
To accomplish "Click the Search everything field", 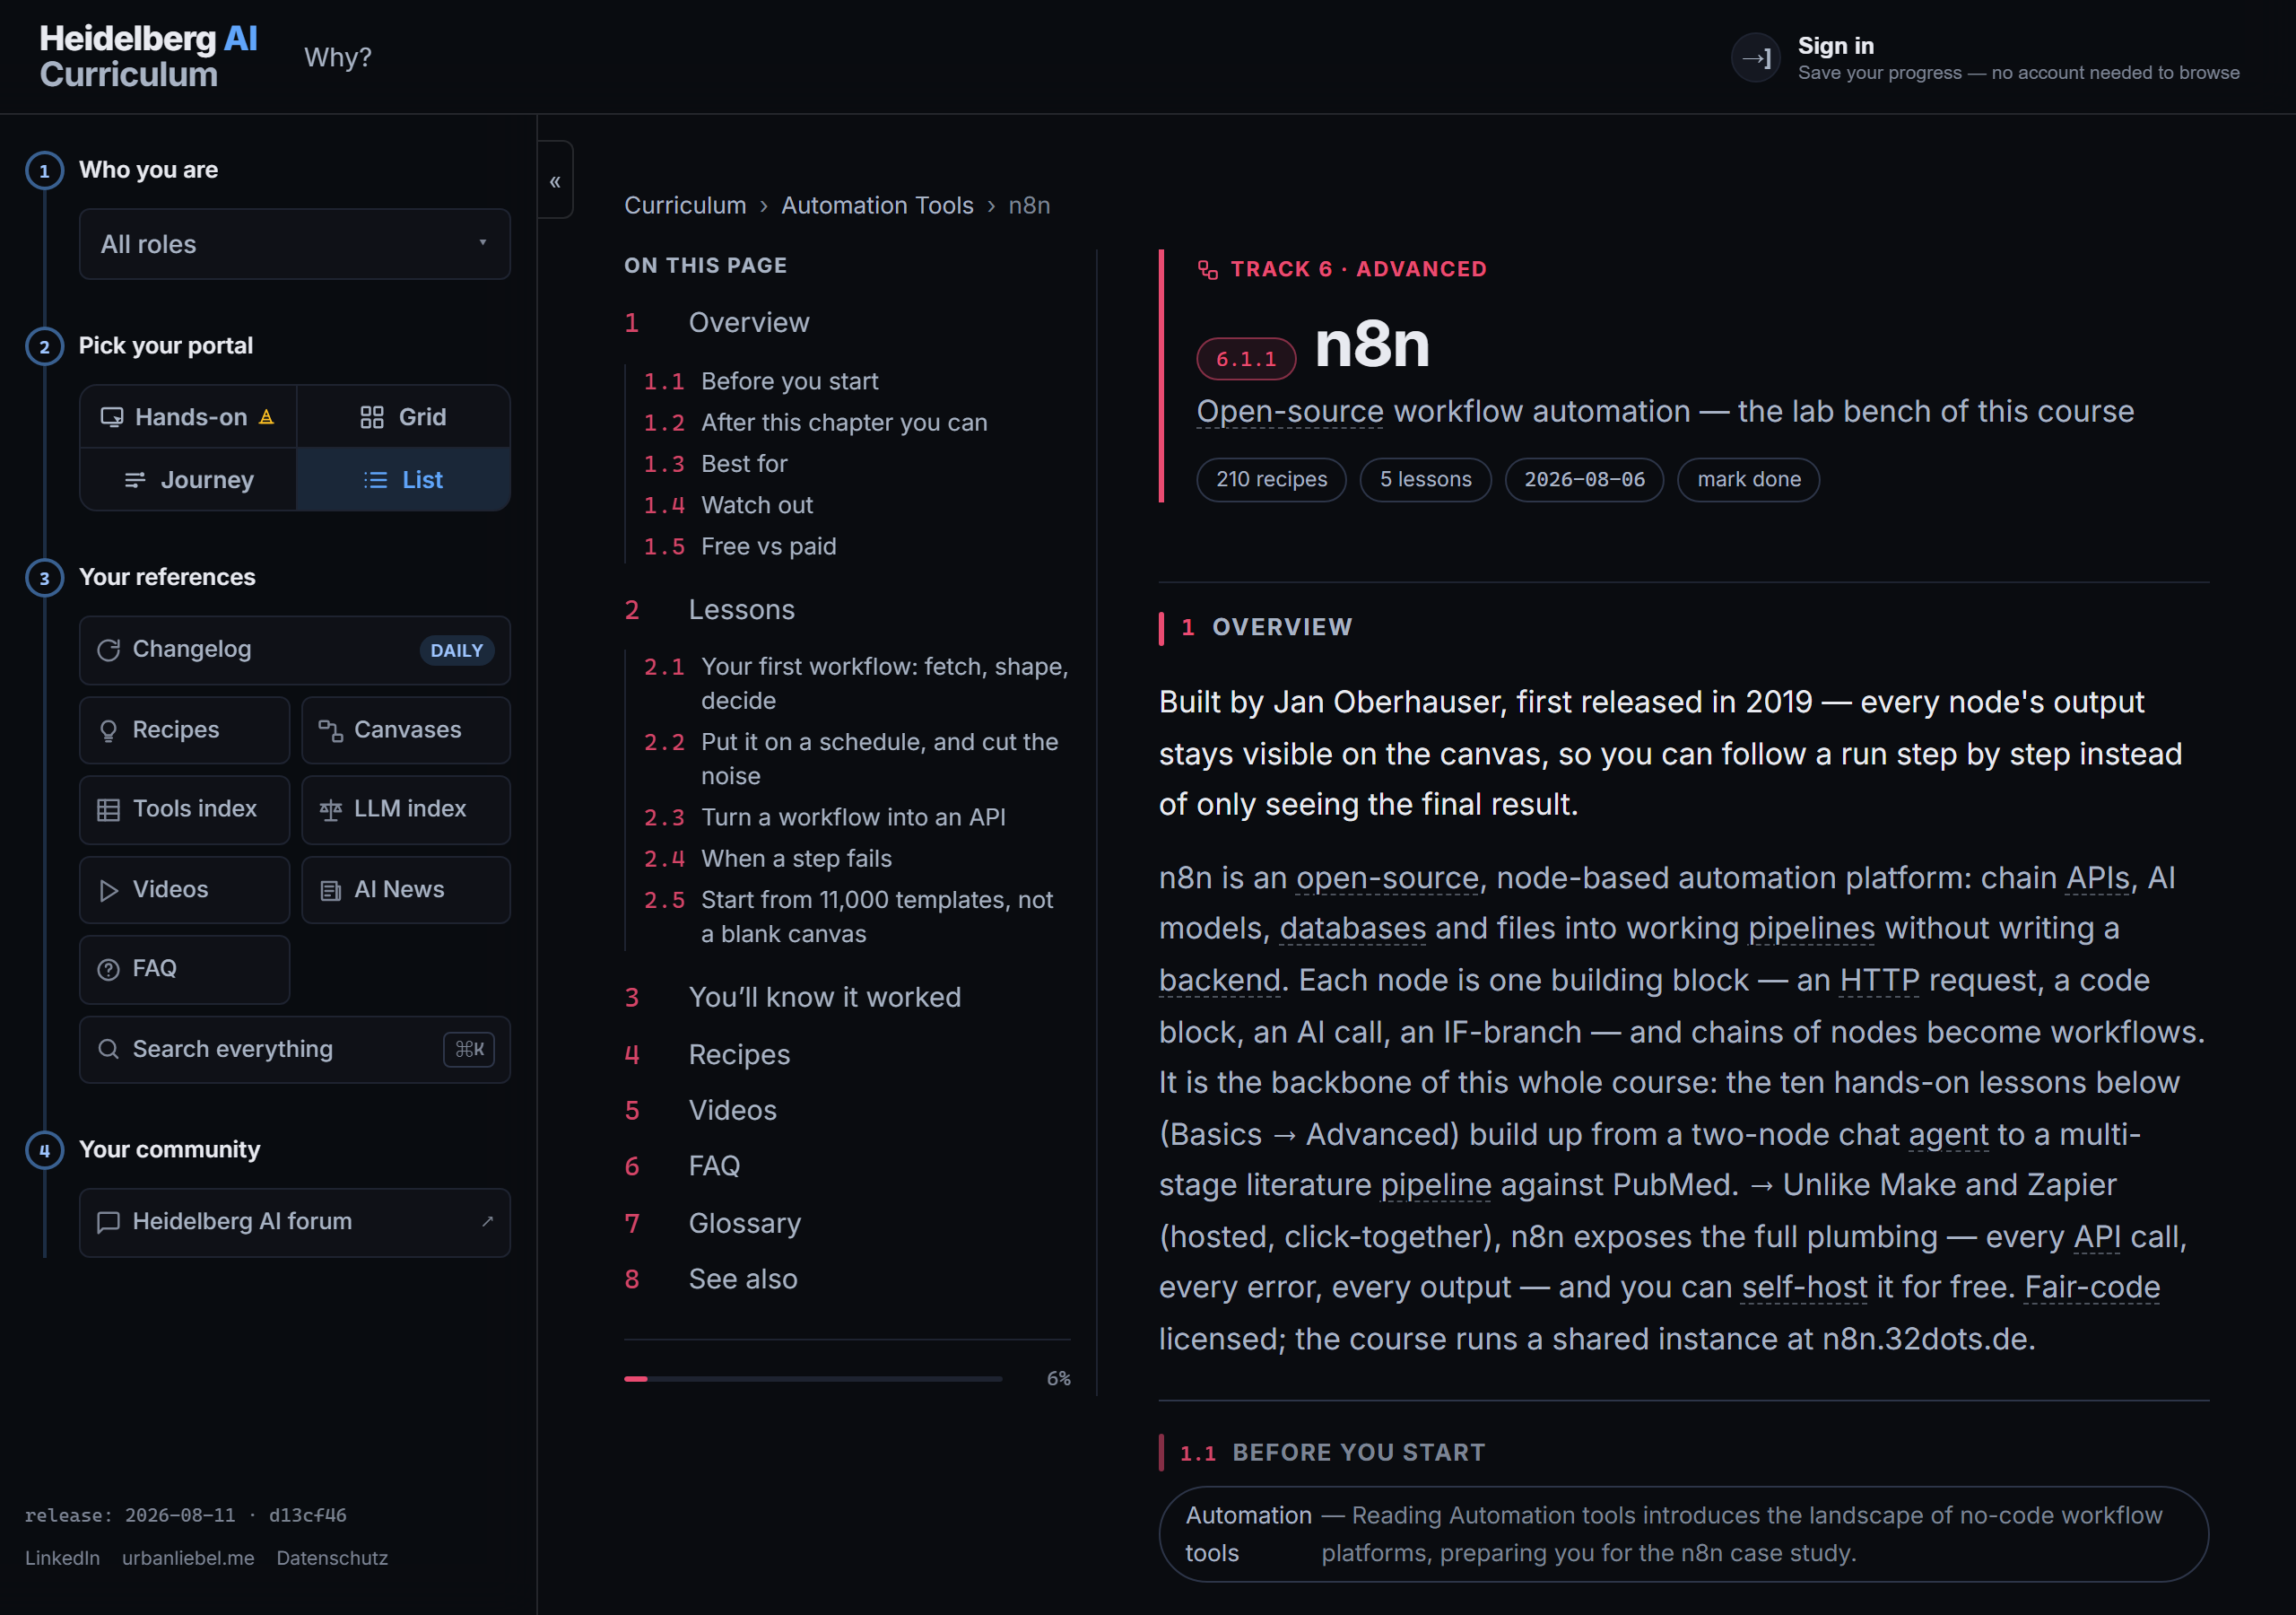I will point(295,1049).
